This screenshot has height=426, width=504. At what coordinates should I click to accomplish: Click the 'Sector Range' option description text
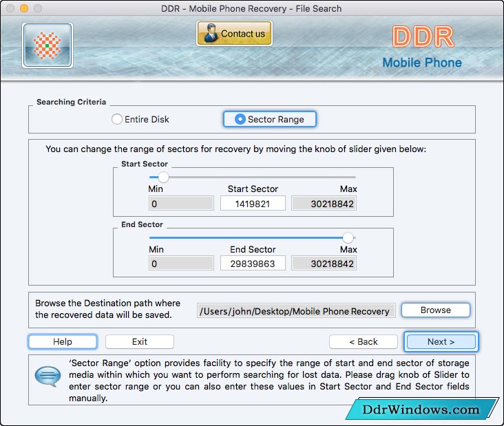[269, 381]
